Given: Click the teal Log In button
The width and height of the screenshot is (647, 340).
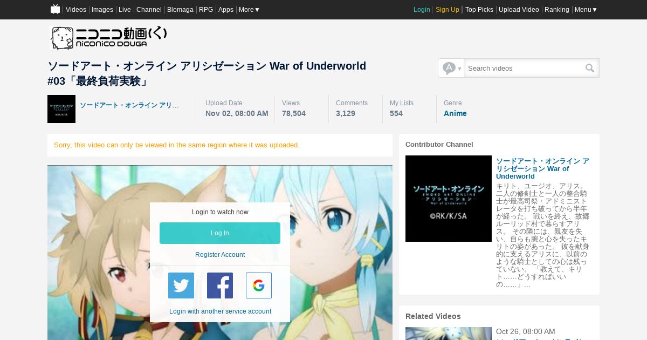Looking at the screenshot, I should (x=220, y=233).
